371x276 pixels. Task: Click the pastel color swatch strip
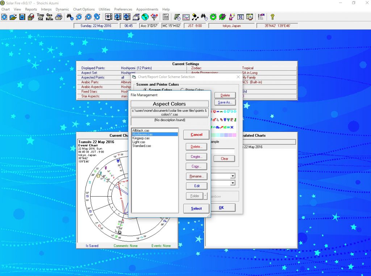pos(223,135)
